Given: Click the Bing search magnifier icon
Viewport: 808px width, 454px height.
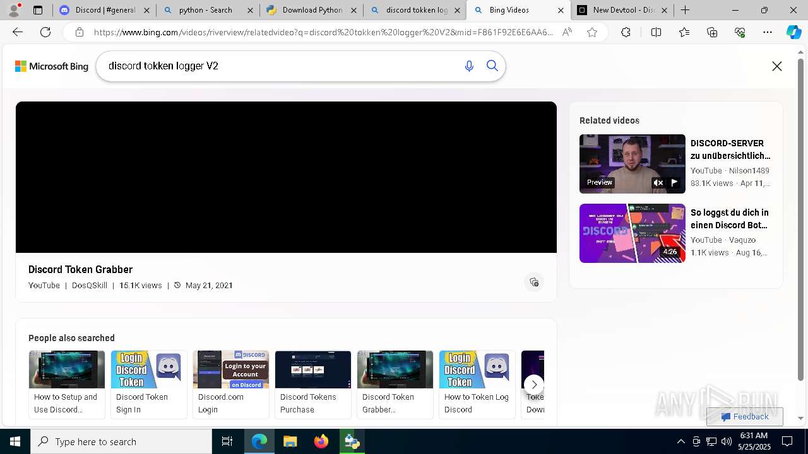Looking at the screenshot, I should coord(492,66).
